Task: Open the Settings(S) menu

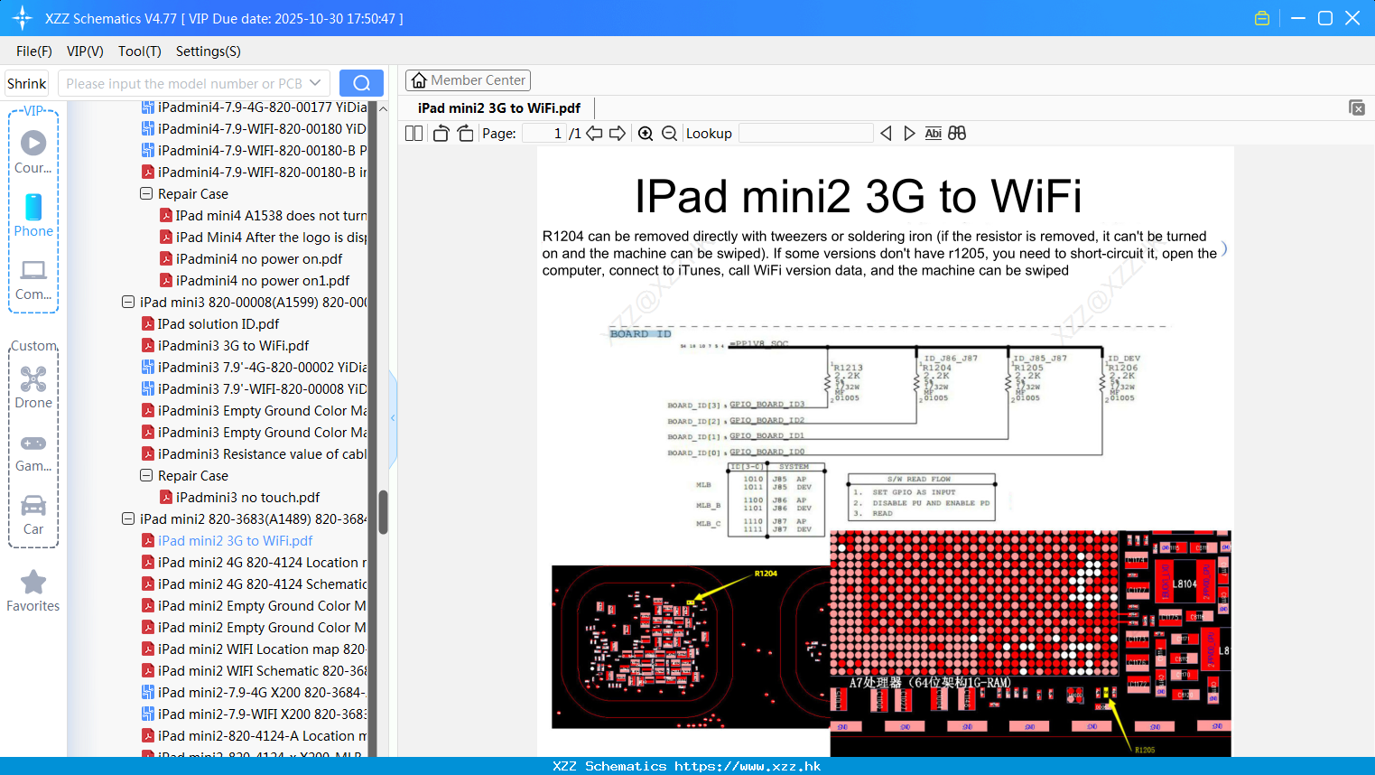Action: click(209, 51)
